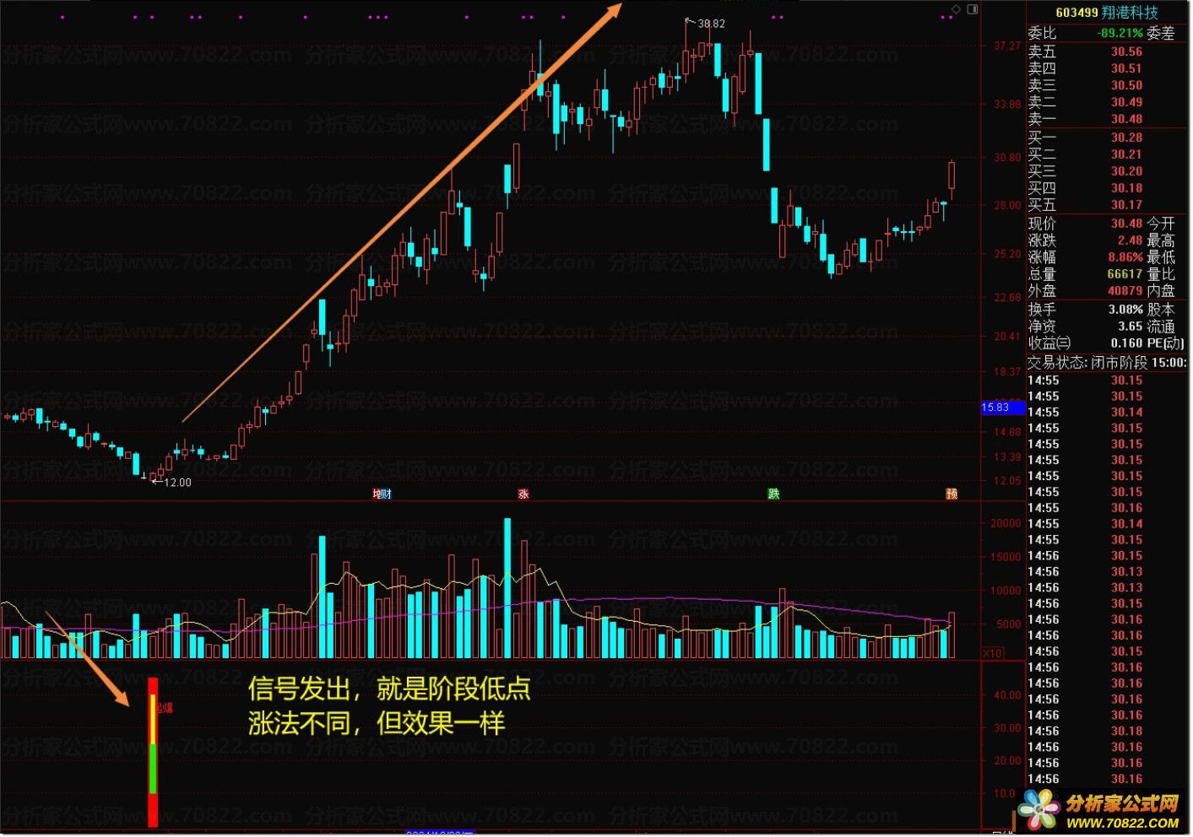
Task: Click stock code 603499
Action: 1076,13
